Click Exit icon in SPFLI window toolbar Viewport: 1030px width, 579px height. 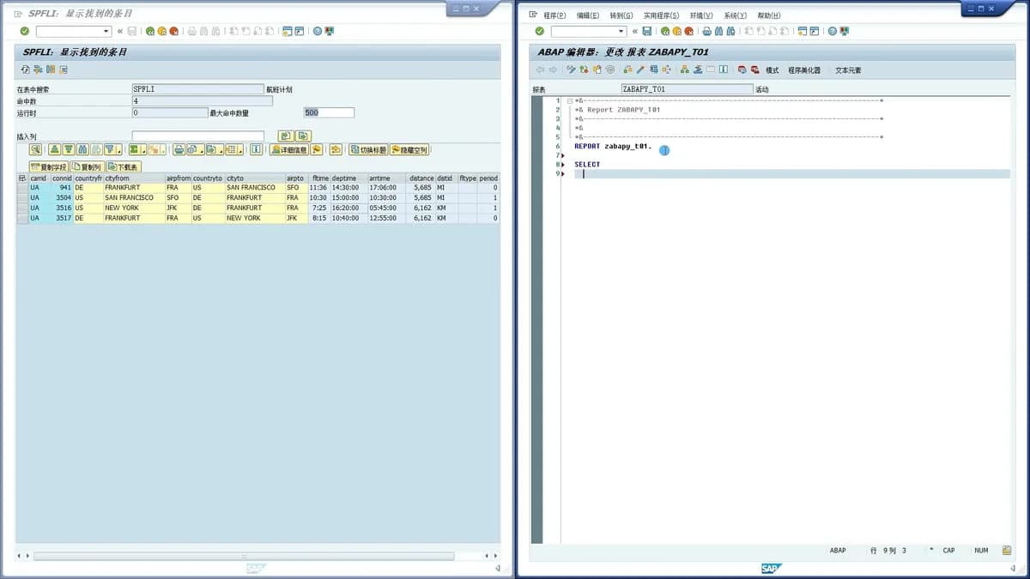[161, 31]
